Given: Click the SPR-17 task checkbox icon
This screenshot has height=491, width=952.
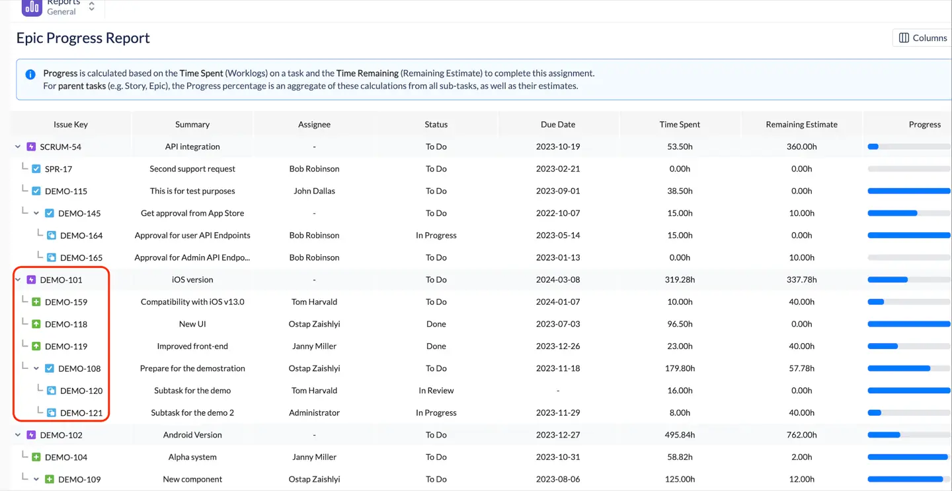Looking at the screenshot, I should click(36, 169).
